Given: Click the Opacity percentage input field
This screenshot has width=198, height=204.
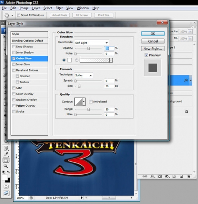Looking at the screenshot, I should 109,48.
